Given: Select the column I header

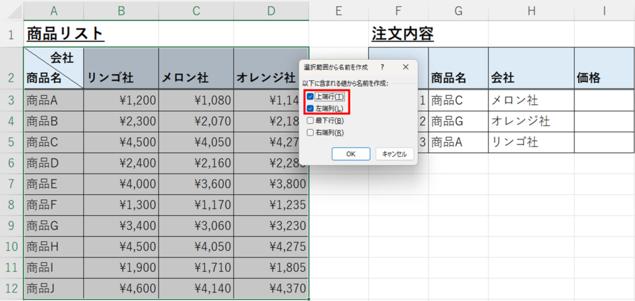Looking at the screenshot, I should 604,10.
